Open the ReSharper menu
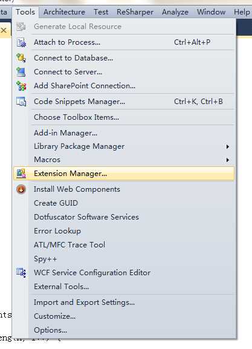252x349 pixels. (135, 12)
